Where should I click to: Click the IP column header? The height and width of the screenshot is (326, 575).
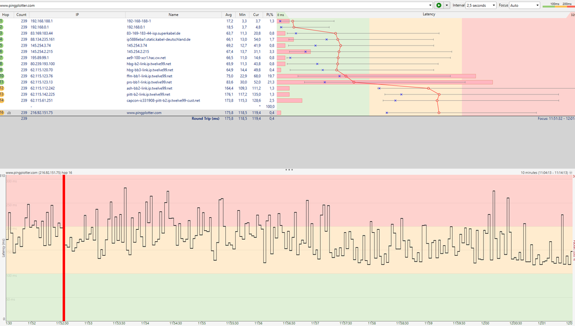point(77,14)
